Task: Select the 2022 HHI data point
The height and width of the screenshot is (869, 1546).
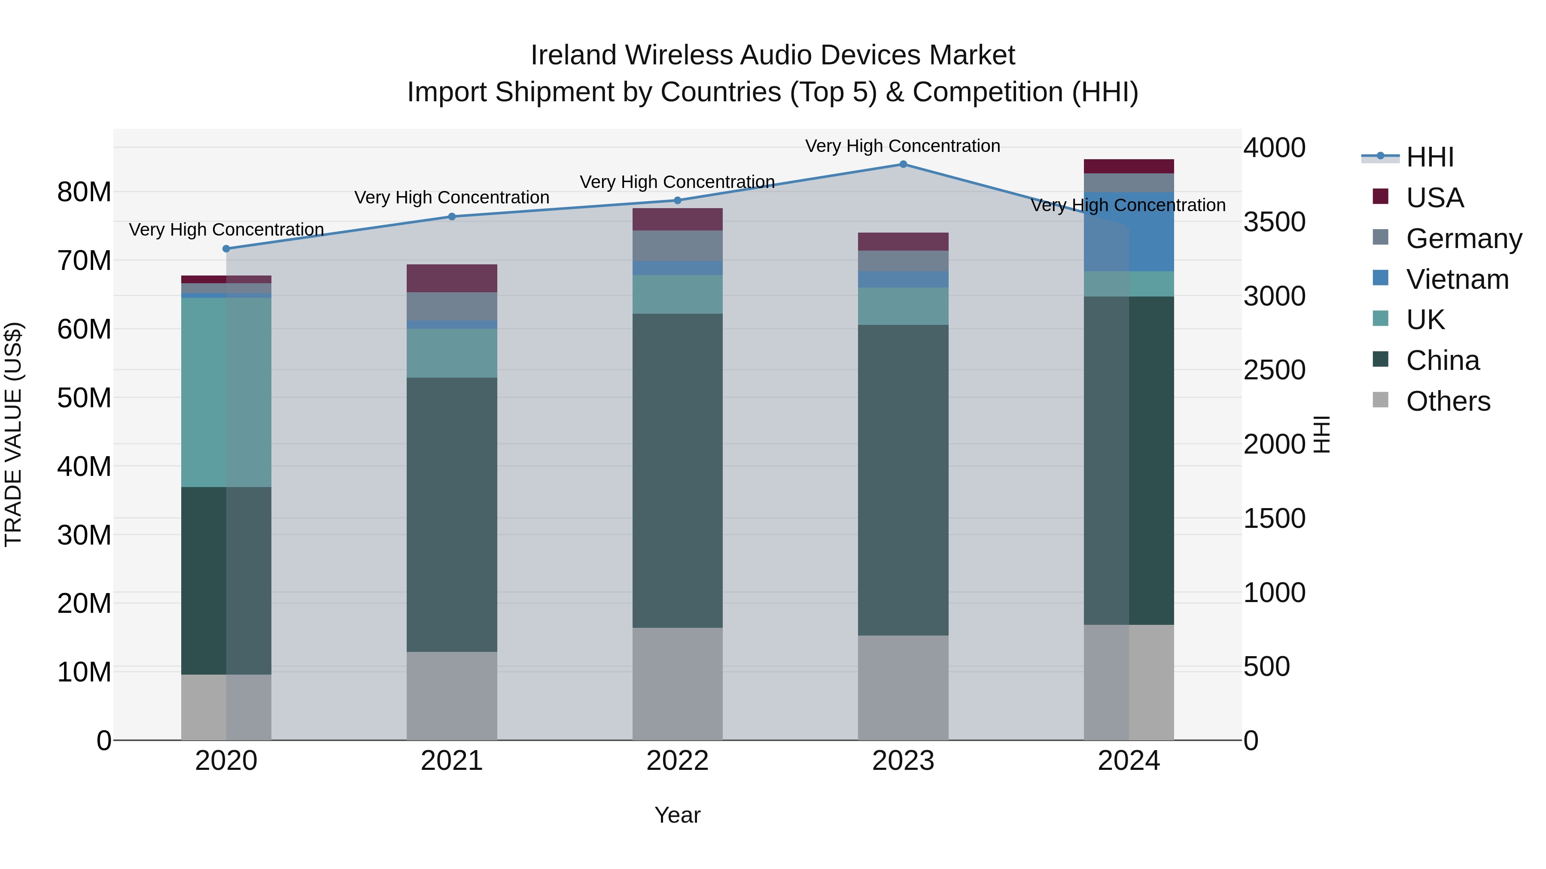Action: coord(678,200)
